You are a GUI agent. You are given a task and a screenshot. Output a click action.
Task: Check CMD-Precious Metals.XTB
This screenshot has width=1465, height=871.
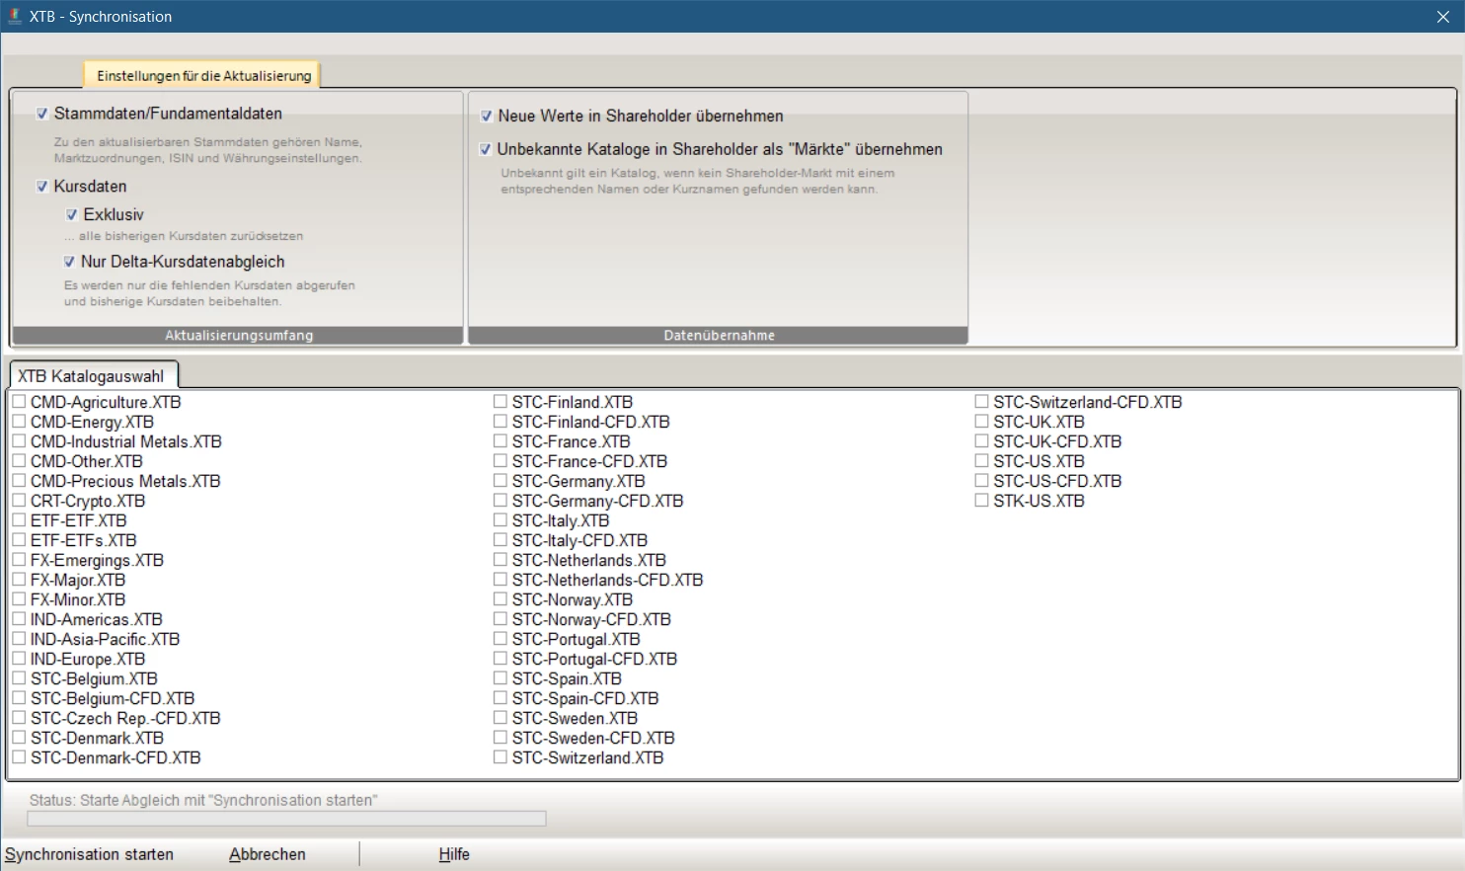coord(19,481)
